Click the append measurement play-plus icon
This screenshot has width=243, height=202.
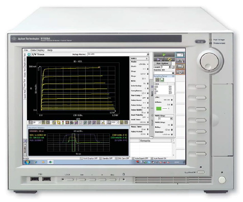tap(159, 59)
